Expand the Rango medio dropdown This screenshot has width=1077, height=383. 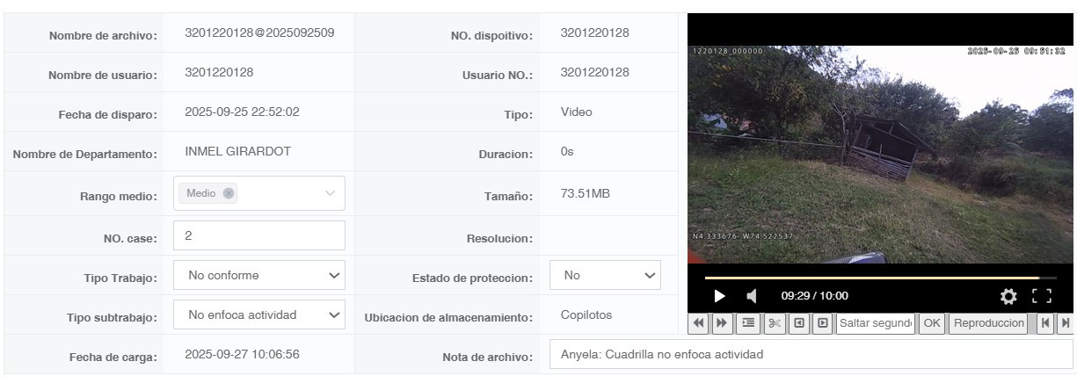pos(330,193)
